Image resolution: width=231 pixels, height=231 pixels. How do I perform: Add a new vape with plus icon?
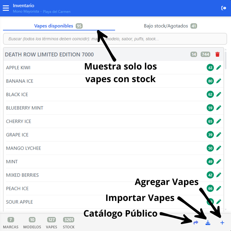click(222, 223)
